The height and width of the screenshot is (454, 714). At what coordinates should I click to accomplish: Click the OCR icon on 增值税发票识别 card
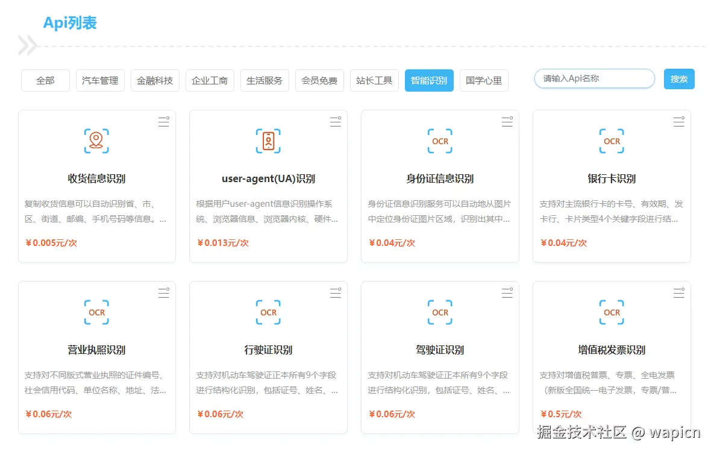(612, 312)
